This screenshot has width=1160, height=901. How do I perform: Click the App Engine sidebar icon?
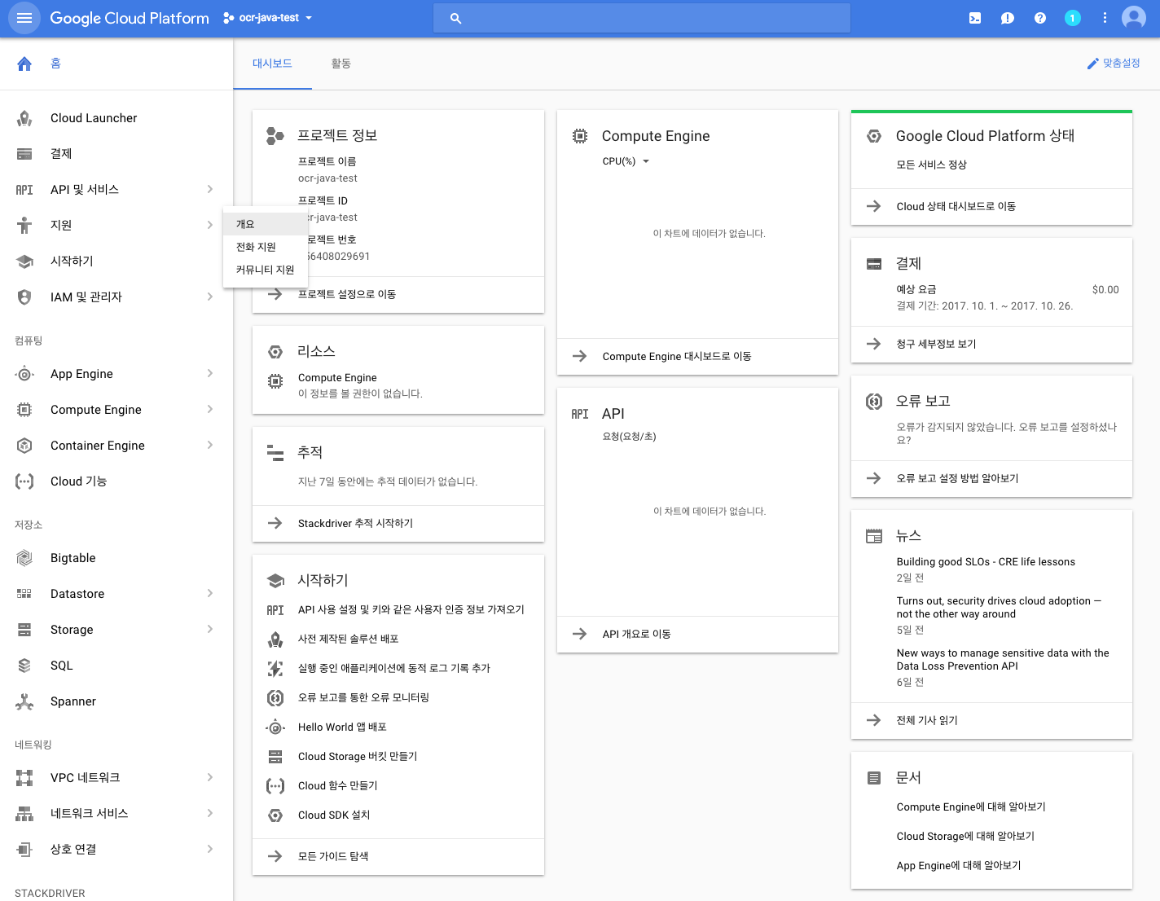pyautogui.click(x=24, y=374)
